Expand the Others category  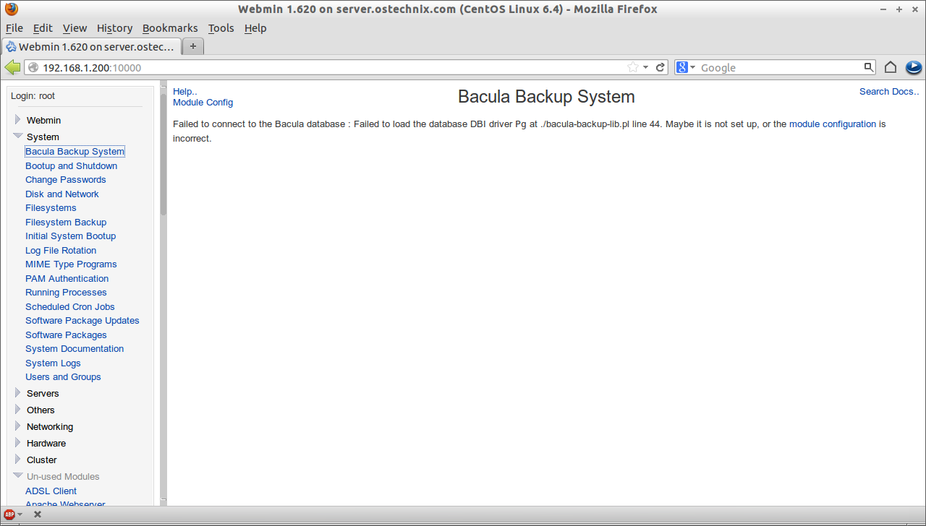point(18,410)
